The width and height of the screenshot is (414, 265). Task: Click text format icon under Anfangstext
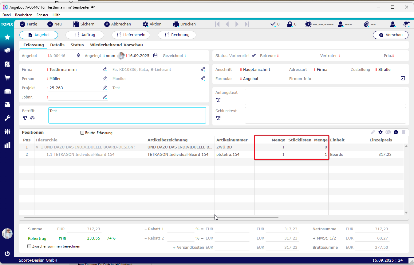[x=218, y=100]
